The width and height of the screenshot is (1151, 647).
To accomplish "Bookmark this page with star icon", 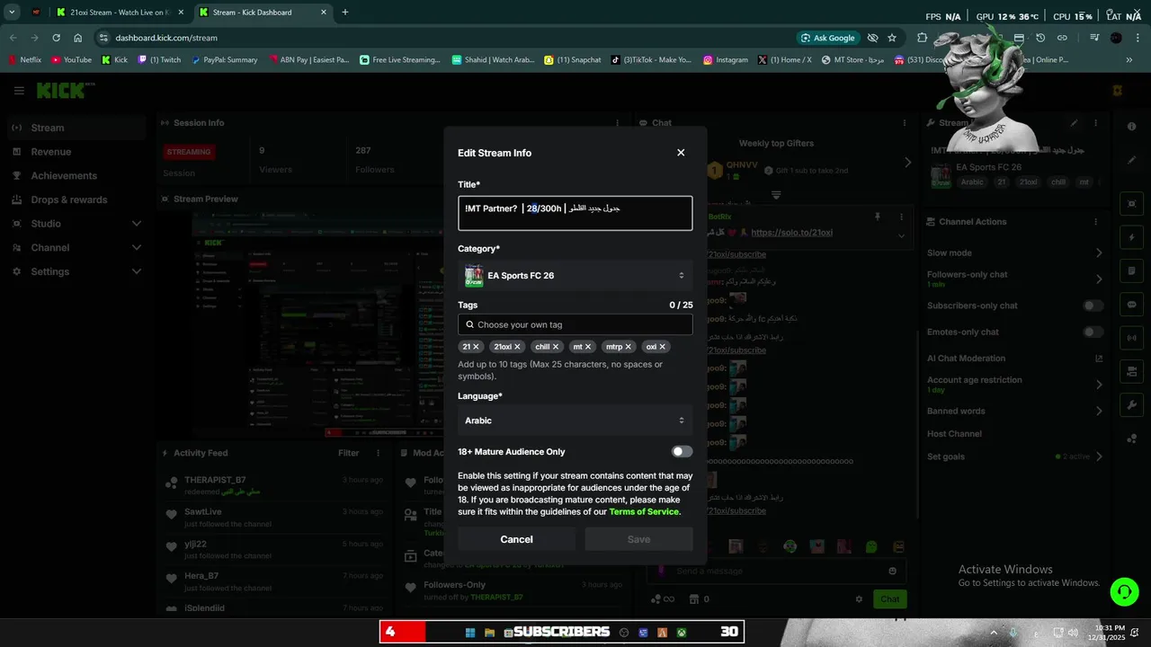I will click(892, 38).
